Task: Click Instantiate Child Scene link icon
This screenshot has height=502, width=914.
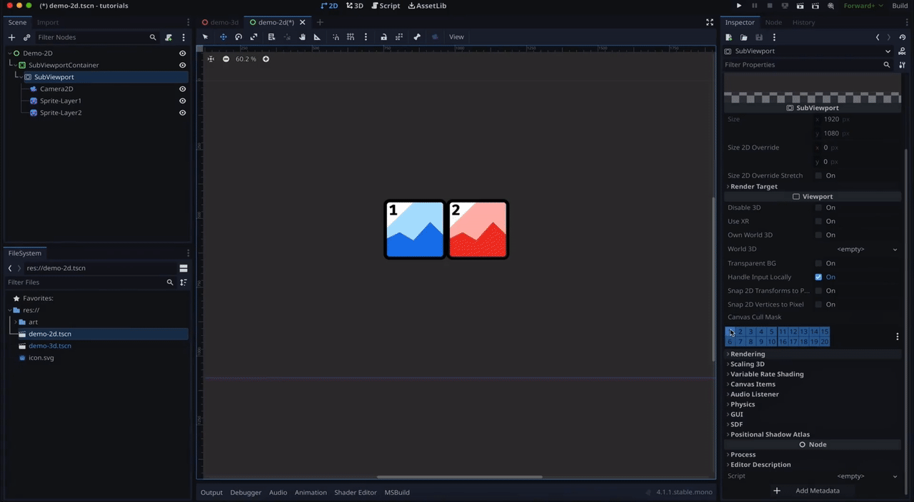Action: pos(26,37)
